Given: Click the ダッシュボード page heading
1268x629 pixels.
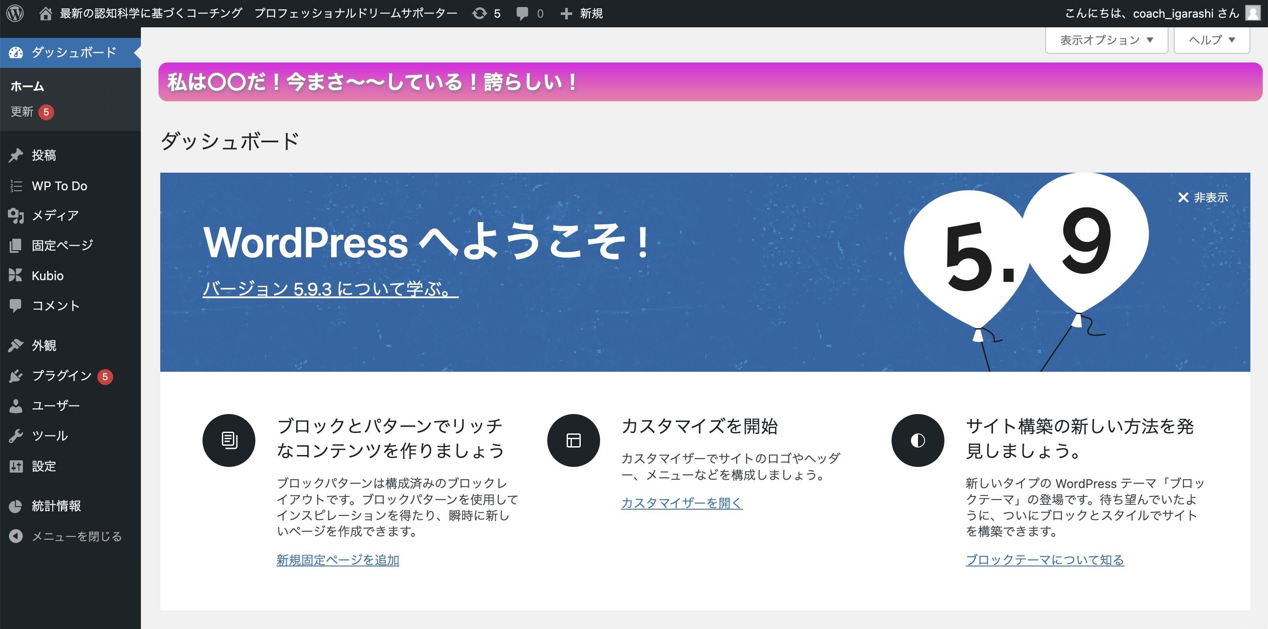Looking at the screenshot, I should tap(230, 141).
